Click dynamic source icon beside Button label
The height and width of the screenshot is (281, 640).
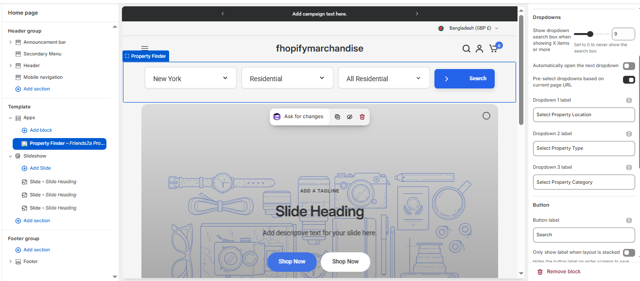pyautogui.click(x=629, y=220)
